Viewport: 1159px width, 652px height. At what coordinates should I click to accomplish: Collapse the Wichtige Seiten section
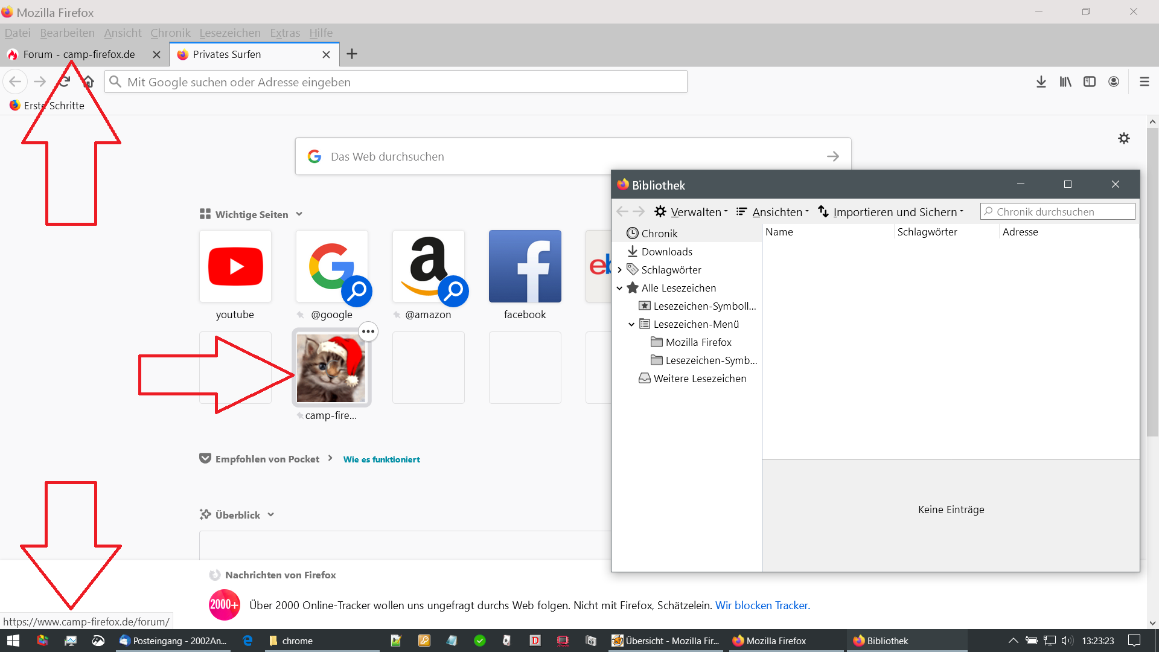(299, 214)
